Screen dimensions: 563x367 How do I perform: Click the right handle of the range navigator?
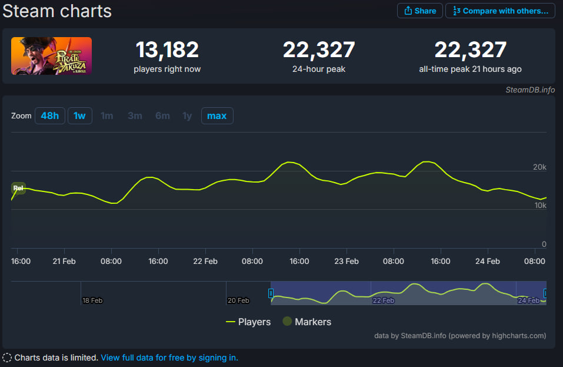click(546, 293)
